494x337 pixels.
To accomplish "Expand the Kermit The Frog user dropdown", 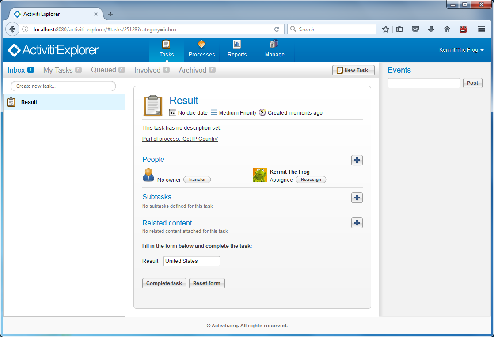I will click(461, 50).
